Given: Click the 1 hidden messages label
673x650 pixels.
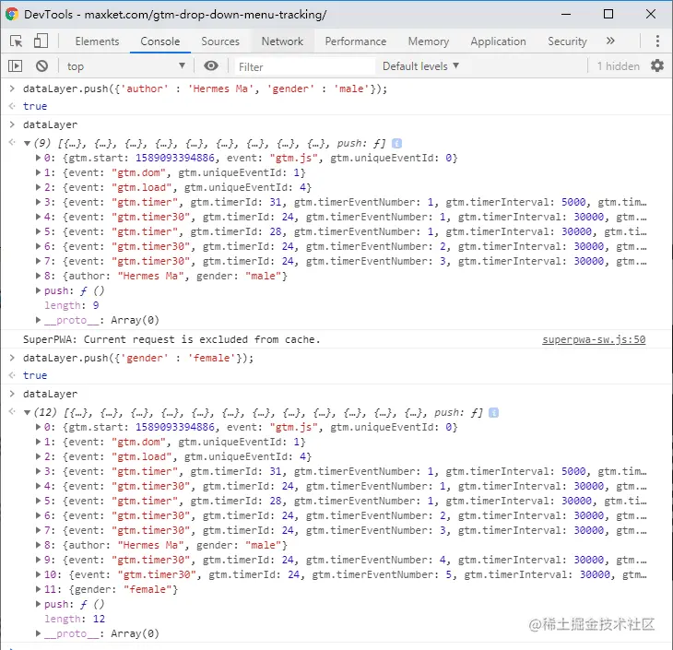Looking at the screenshot, I should pyautogui.click(x=618, y=66).
